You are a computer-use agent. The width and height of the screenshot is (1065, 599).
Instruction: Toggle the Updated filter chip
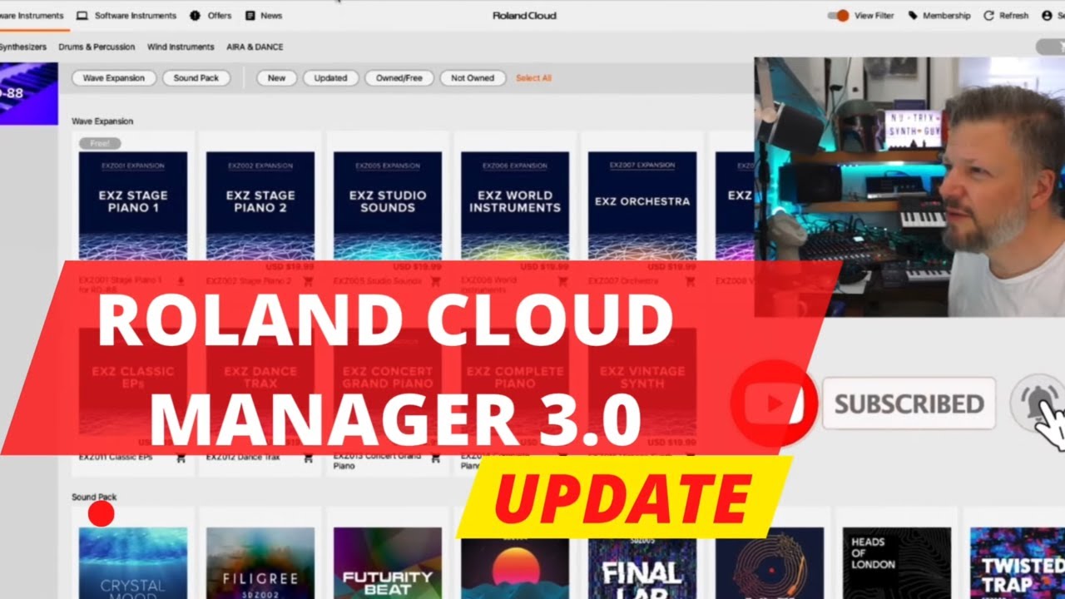pos(330,78)
